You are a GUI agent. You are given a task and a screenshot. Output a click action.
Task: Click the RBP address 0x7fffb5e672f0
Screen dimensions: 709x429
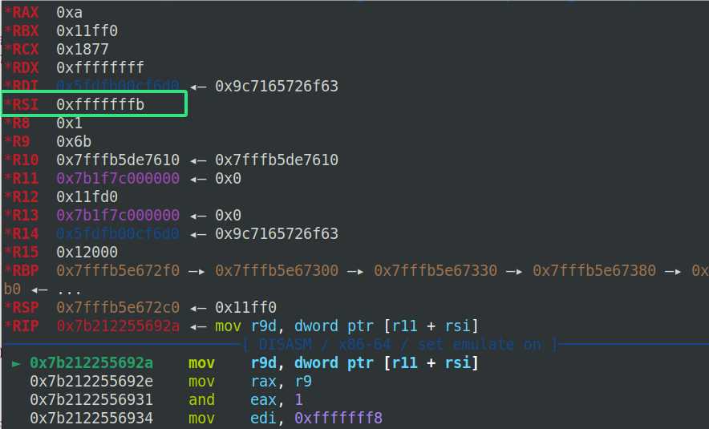coord(118,271)
